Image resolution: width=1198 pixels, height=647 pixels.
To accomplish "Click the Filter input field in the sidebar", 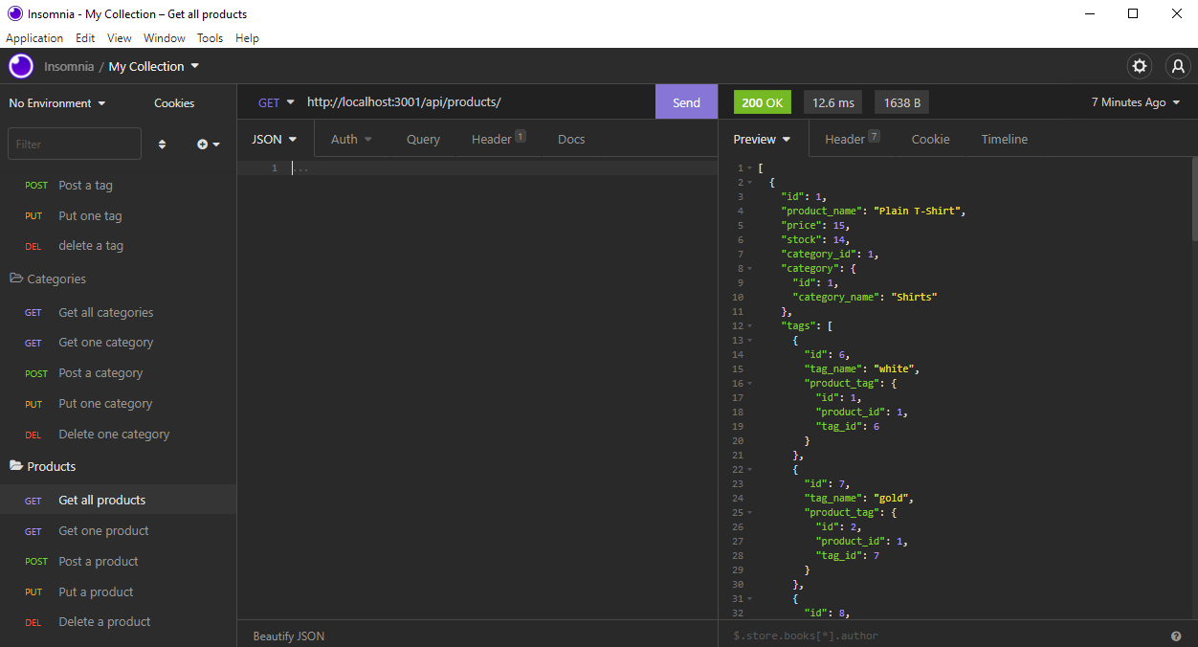I will coord(74,144).
